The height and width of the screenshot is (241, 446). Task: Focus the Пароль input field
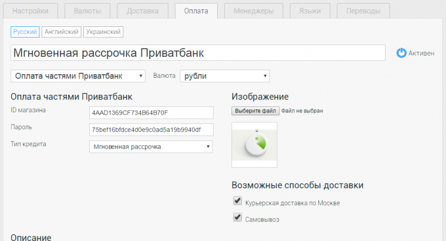pyautogui.click(x=151, y=129)
